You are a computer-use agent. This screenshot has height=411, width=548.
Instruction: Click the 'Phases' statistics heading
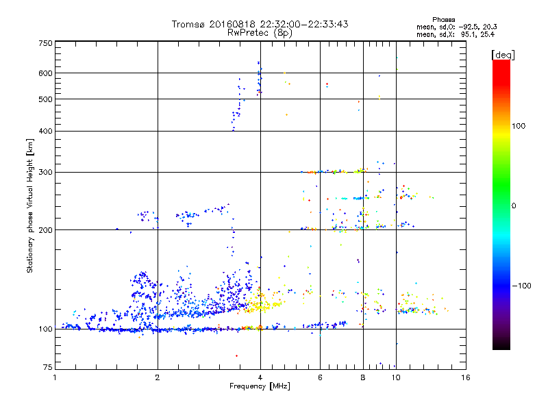tap(443, 20)
